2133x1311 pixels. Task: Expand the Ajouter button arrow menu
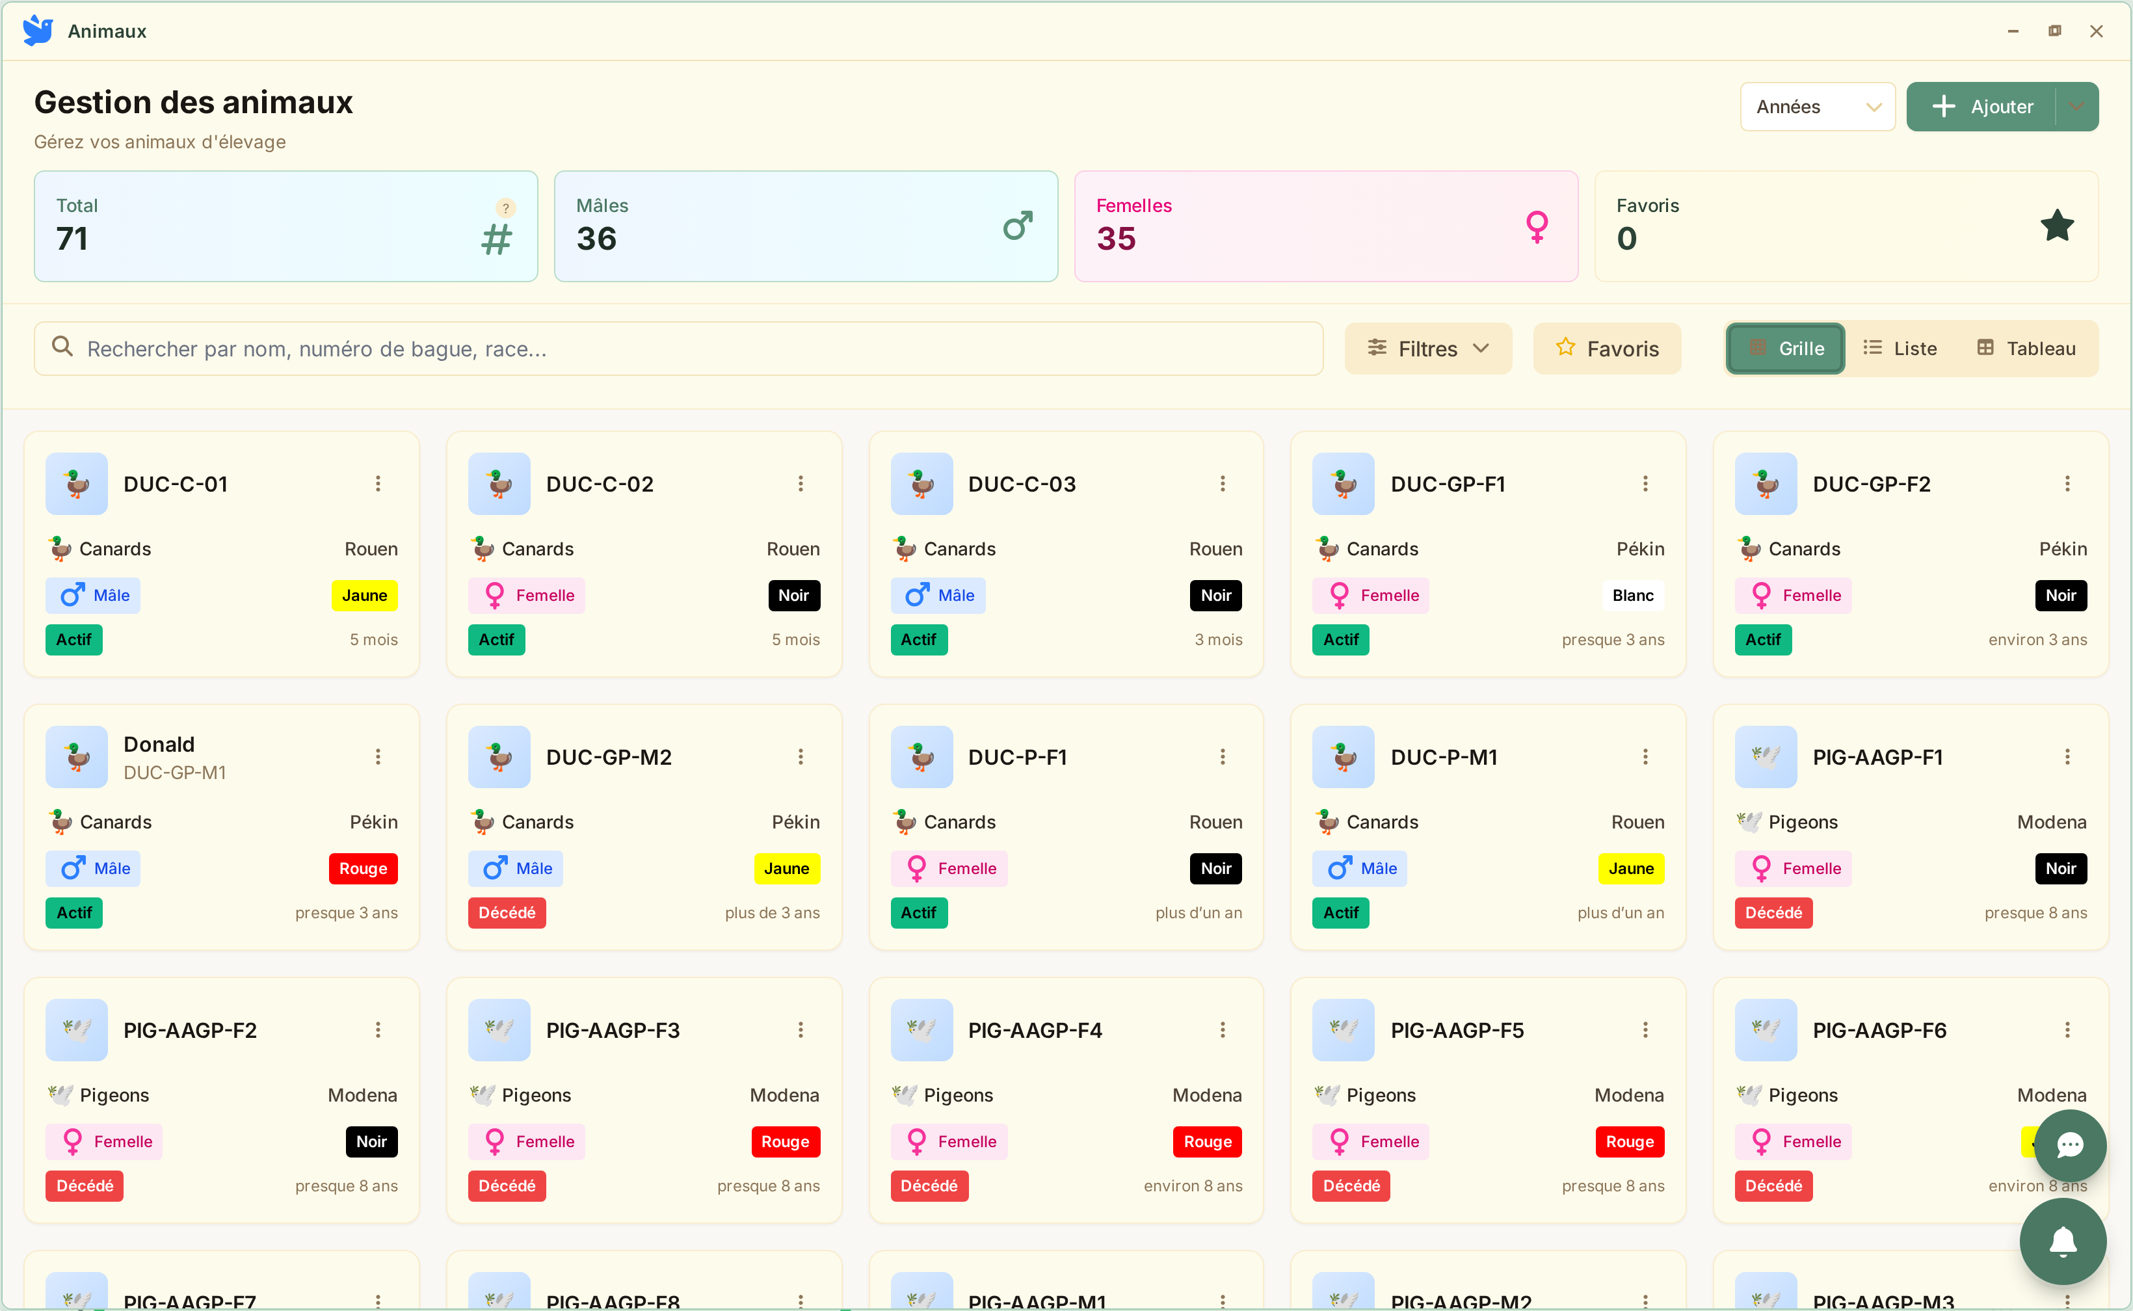[x=2076, y=107]
